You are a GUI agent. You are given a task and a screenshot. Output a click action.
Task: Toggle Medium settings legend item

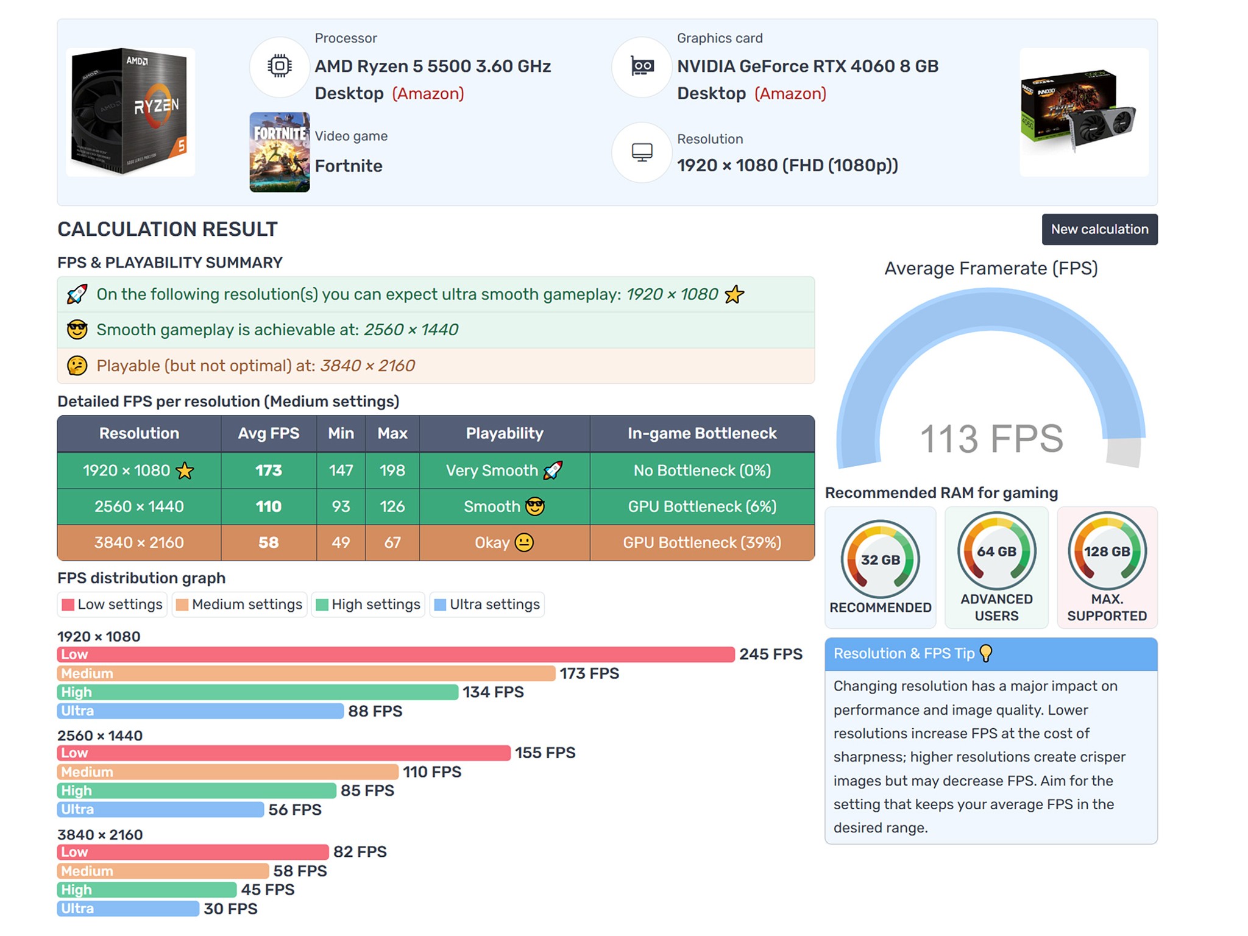(239, 604)
